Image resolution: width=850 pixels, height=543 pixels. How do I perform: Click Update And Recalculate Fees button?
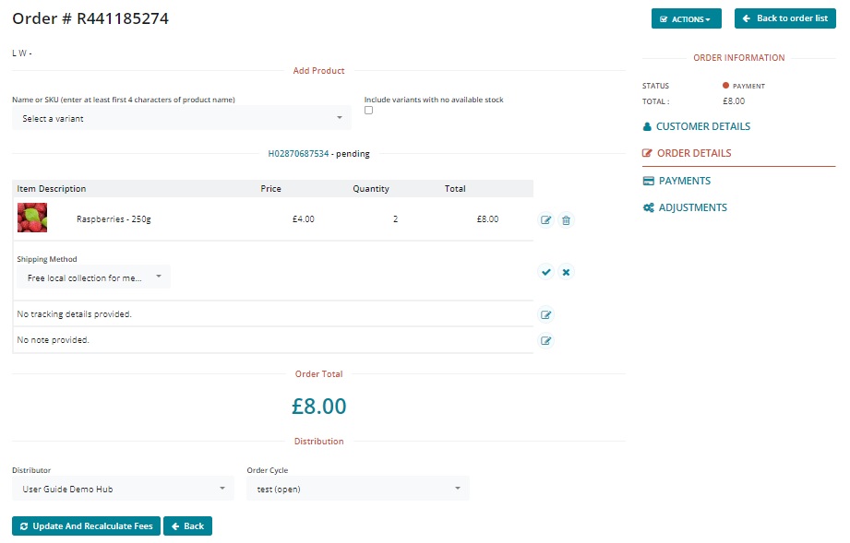[x=86, y=526]
